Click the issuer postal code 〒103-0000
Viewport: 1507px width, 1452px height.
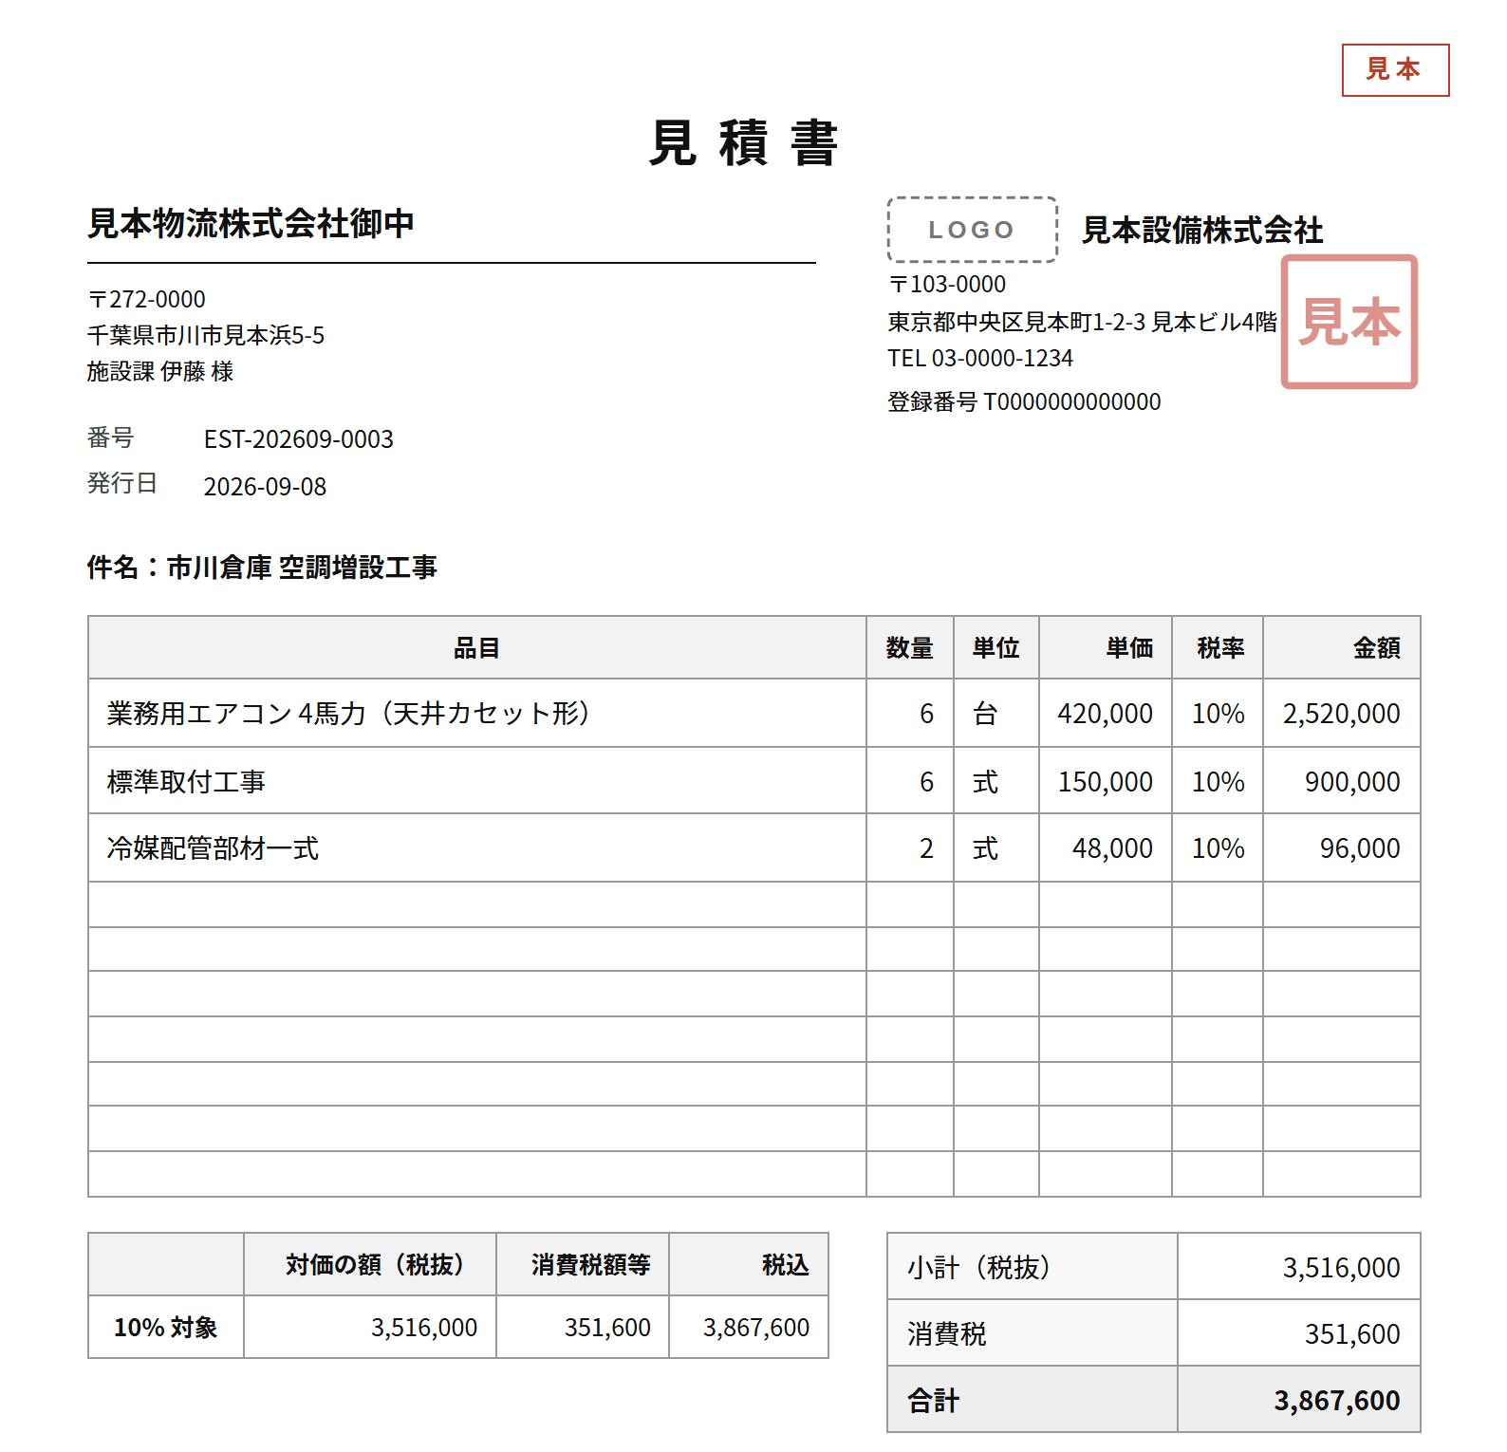(947, 284)
